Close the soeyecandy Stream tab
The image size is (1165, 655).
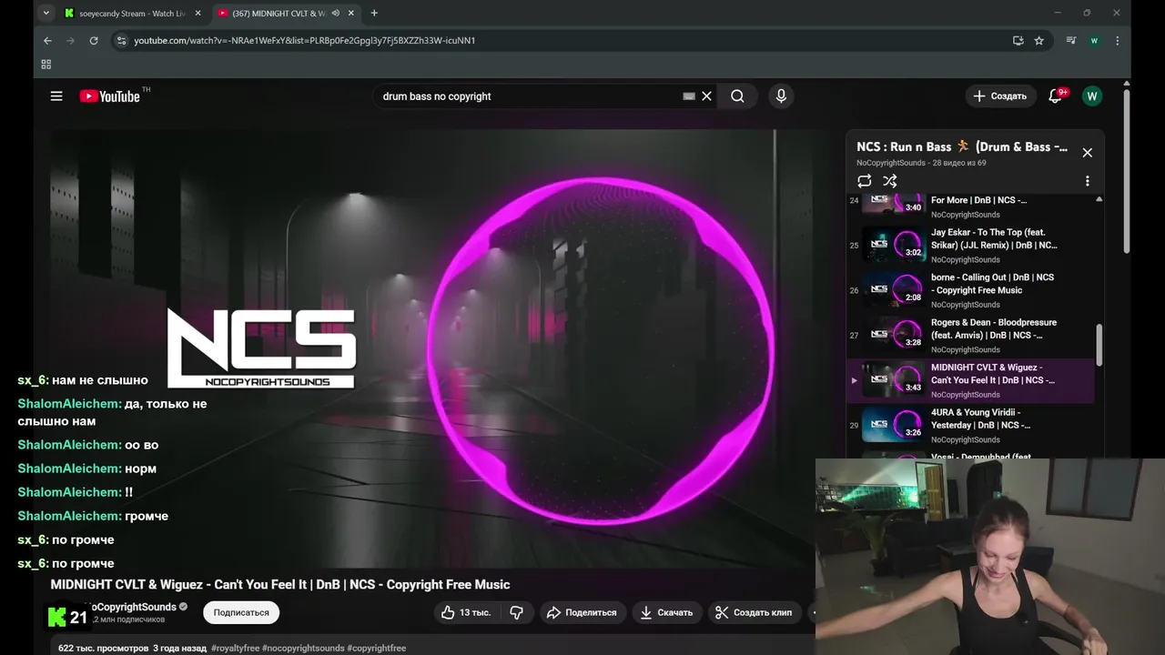point(198,13)
